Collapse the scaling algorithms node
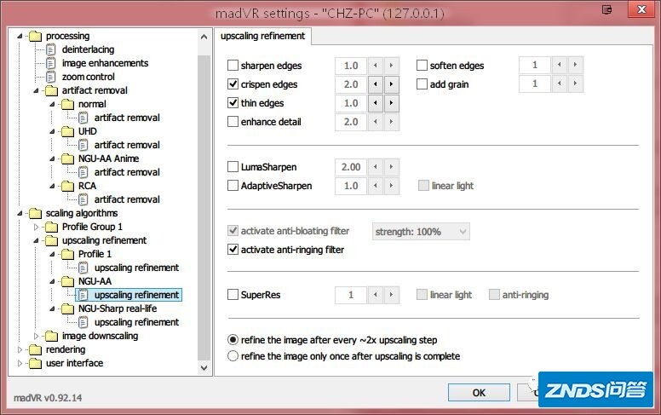Screen dimensions: 661x415 (x=20, y=213)
